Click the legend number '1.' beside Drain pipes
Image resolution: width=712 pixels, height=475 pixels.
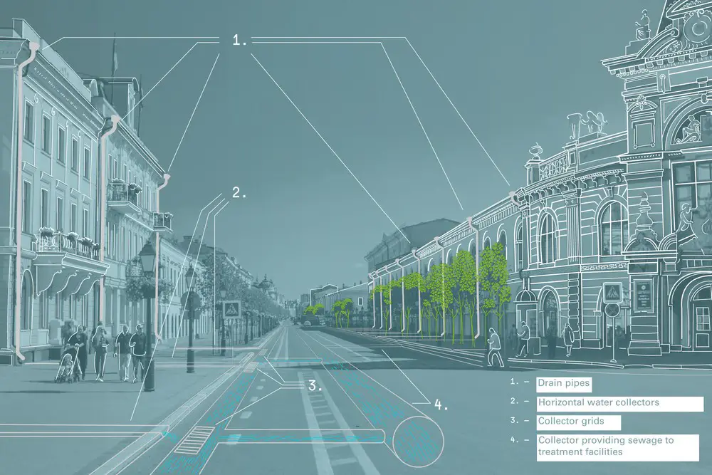tap(515, 382)
